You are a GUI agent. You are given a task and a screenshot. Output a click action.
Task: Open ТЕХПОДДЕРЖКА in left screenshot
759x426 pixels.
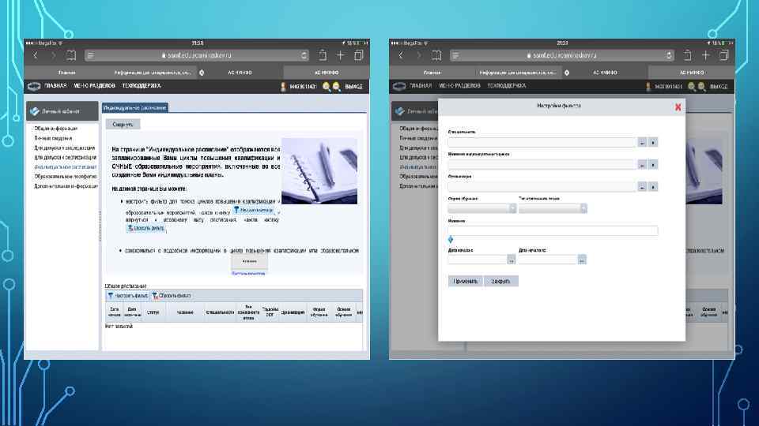pos(142,85)
